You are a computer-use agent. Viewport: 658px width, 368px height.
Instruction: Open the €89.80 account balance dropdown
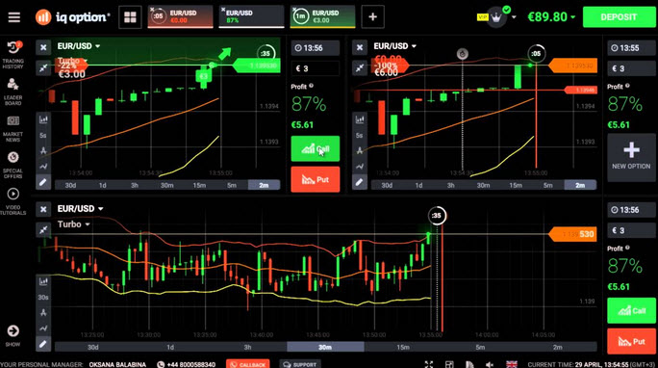[x=551, y=17]
